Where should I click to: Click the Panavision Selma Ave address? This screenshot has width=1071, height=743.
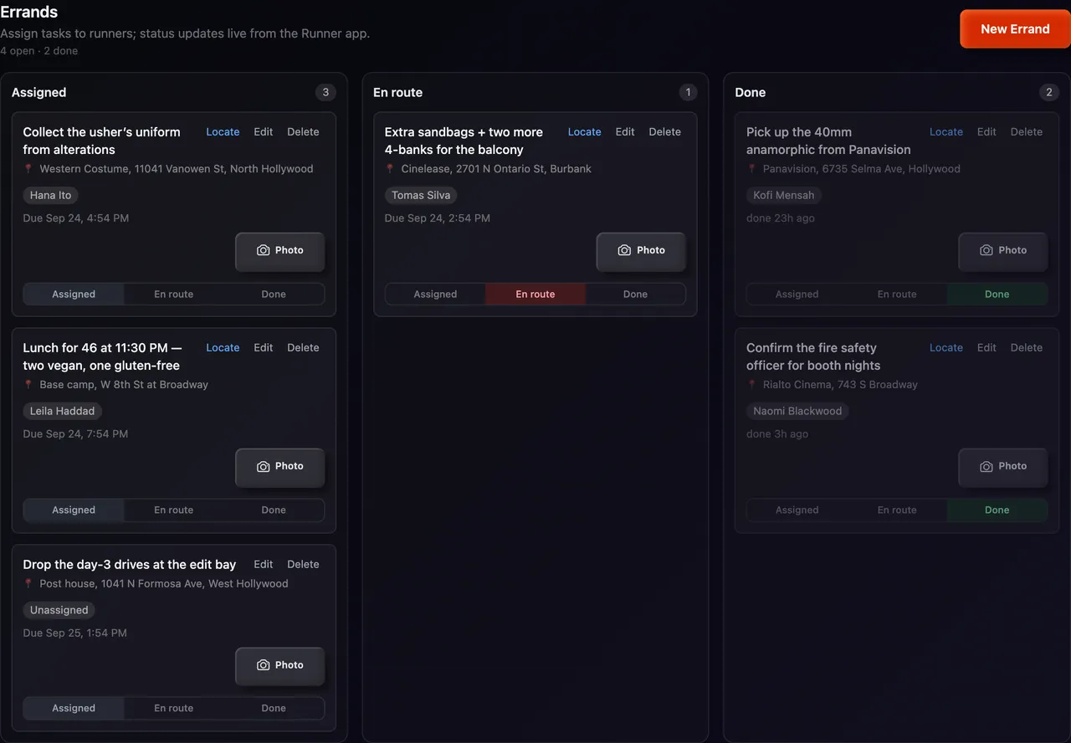[x=853, y=169]
